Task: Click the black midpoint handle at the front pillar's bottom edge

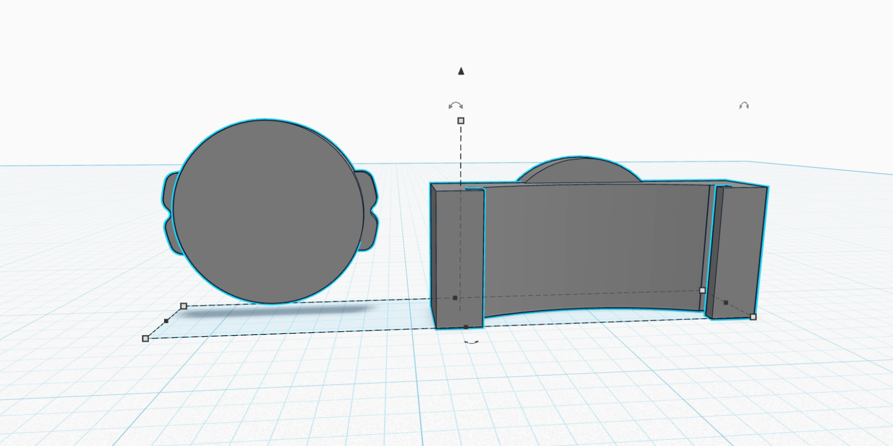Action: 466,327
